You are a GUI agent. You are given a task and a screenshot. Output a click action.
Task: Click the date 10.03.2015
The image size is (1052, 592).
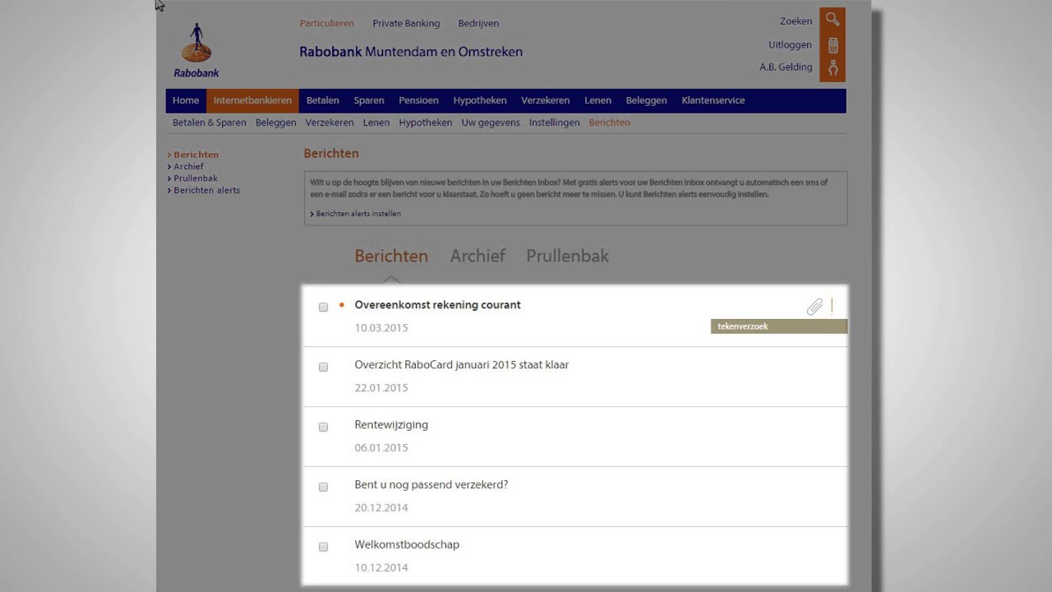[x=381, y=328]
